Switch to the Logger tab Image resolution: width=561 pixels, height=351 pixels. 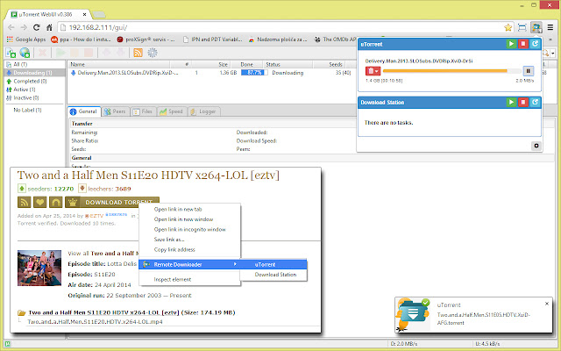click(x=203, y=111)
